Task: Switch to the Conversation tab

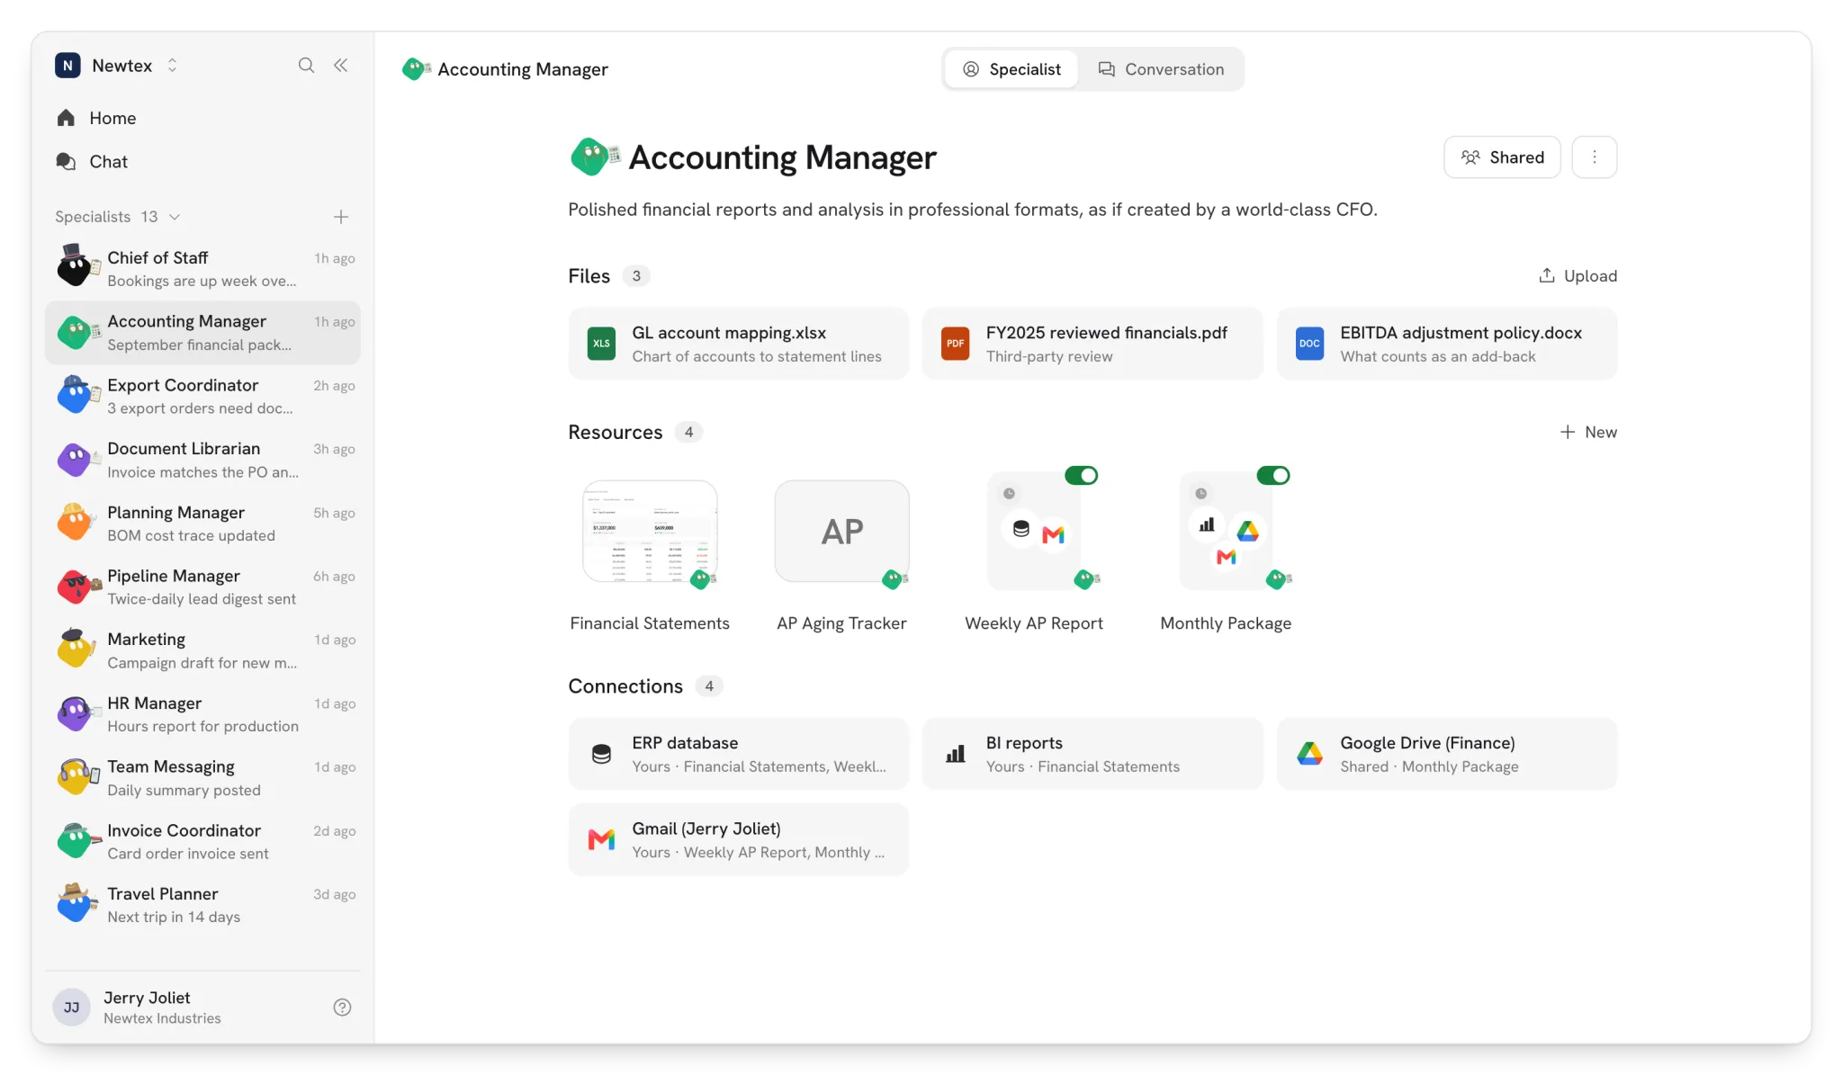Action: pyautogui.click(x=1161, y=69)
